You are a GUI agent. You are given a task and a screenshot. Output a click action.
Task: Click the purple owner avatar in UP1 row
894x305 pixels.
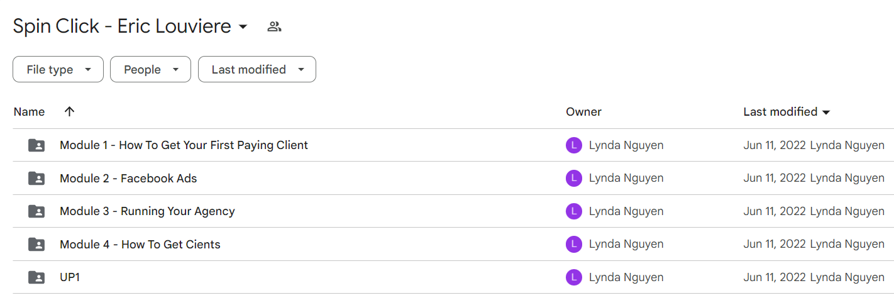point(574,277)
